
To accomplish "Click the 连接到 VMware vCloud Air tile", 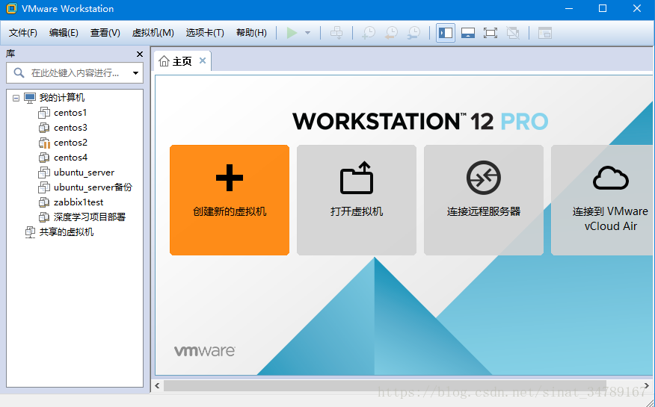I will [602, 199].
